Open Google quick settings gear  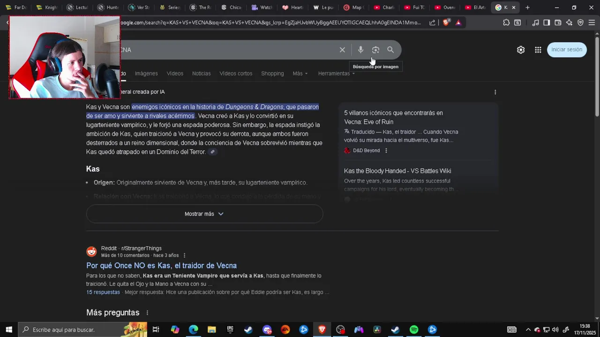click(x=521, y=50)
